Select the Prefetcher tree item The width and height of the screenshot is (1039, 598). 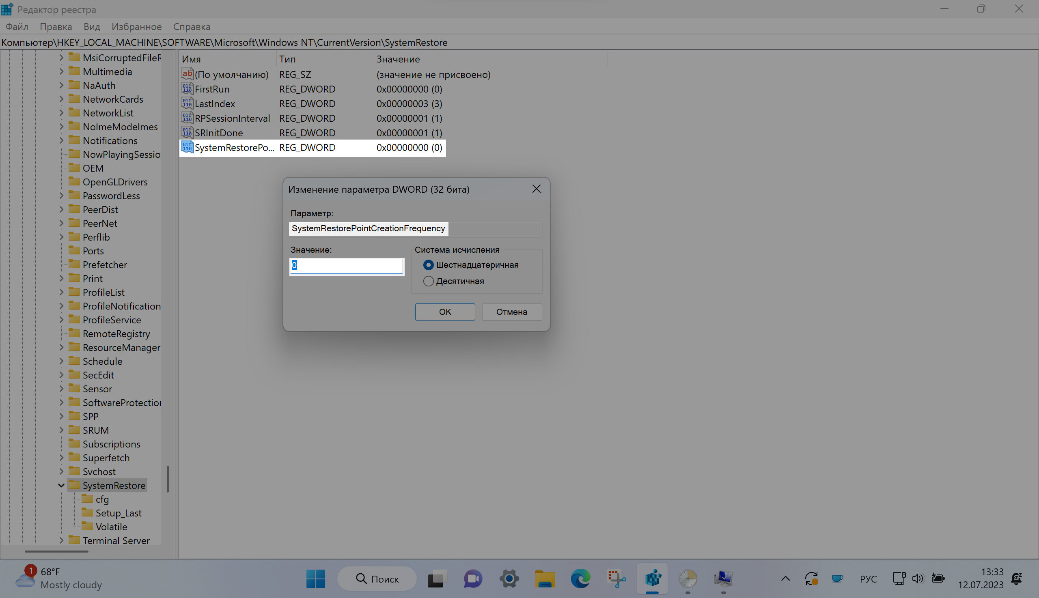105,265
